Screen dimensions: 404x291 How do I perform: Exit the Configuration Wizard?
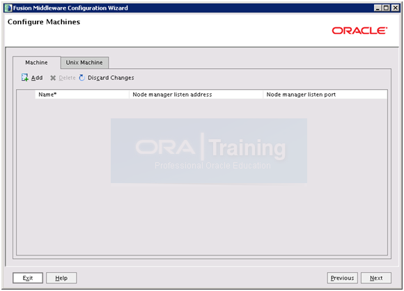28,278
